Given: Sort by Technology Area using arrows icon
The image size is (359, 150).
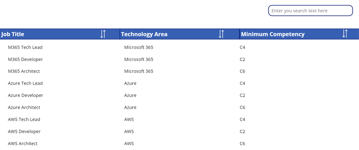Looking at the screenshot, I should coord(221,34).
